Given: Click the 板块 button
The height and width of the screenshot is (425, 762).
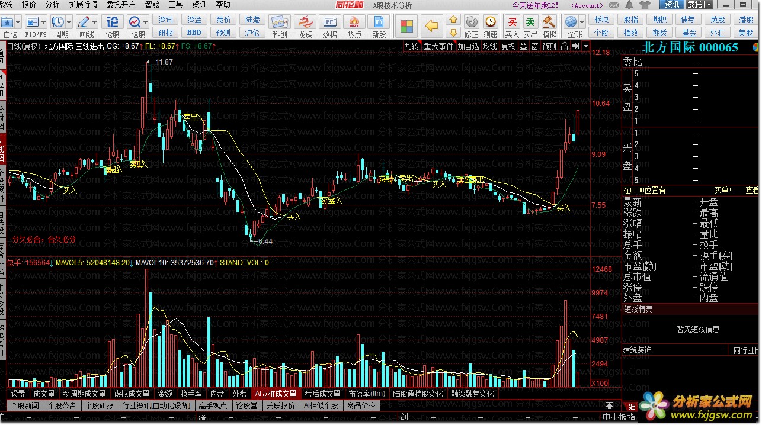Looking at the screenshot, I should (601, 20).
